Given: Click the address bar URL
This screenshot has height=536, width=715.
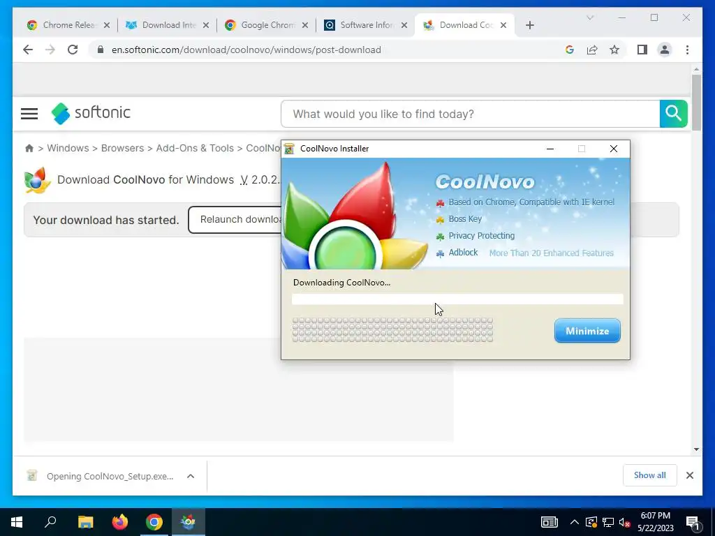Looking at the screenshot, I should [246, 50].
